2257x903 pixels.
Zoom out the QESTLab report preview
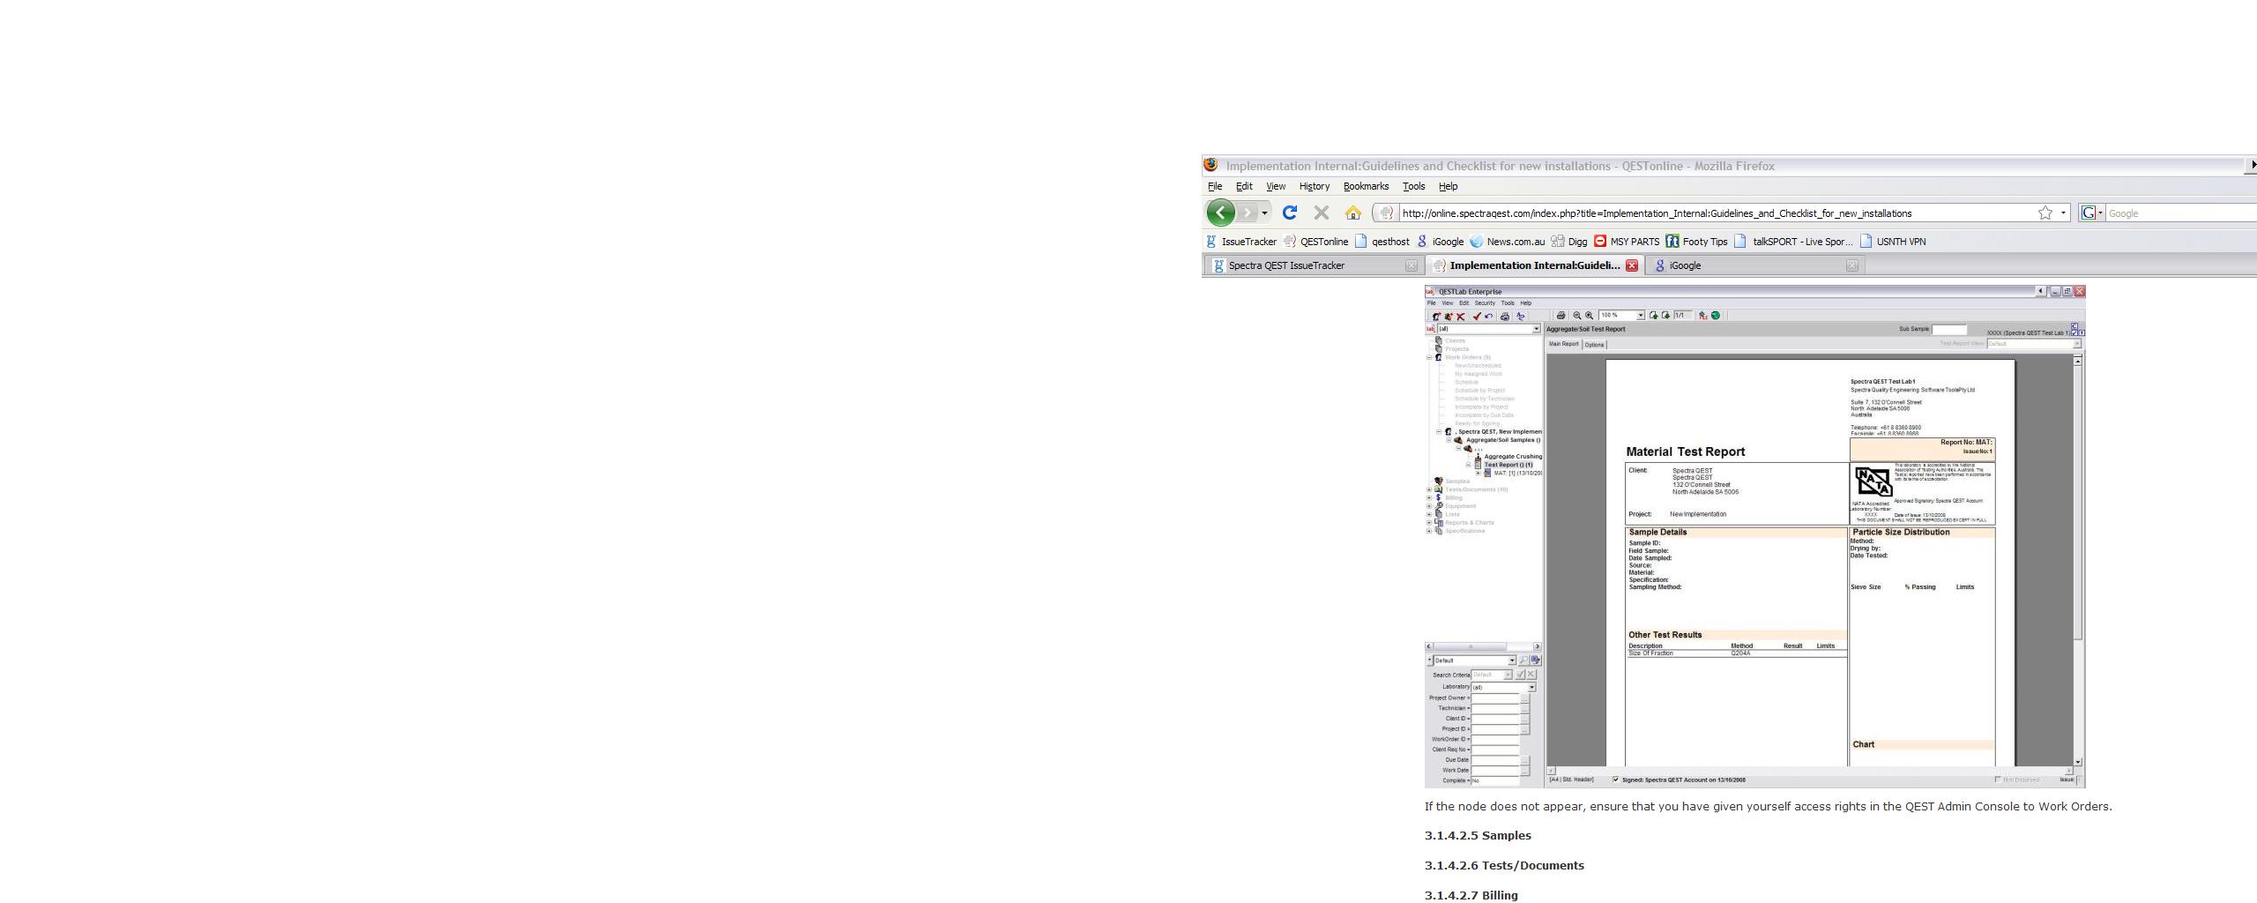click(1577, 316)
